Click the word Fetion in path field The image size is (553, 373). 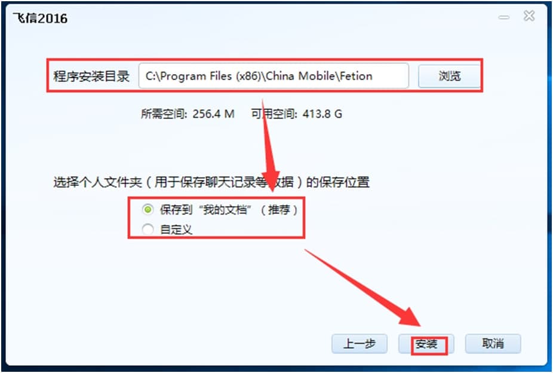[x=356, y=76]
